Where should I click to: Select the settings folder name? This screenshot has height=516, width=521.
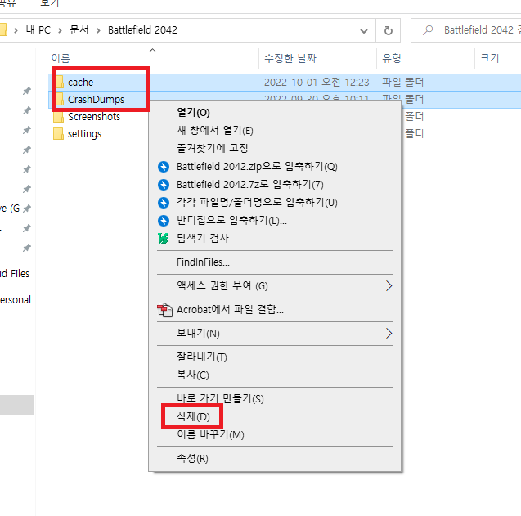(x=84, y=134)
